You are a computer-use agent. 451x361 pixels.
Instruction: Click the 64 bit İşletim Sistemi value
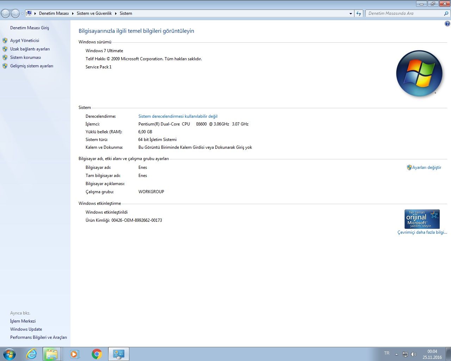[157, 140]
